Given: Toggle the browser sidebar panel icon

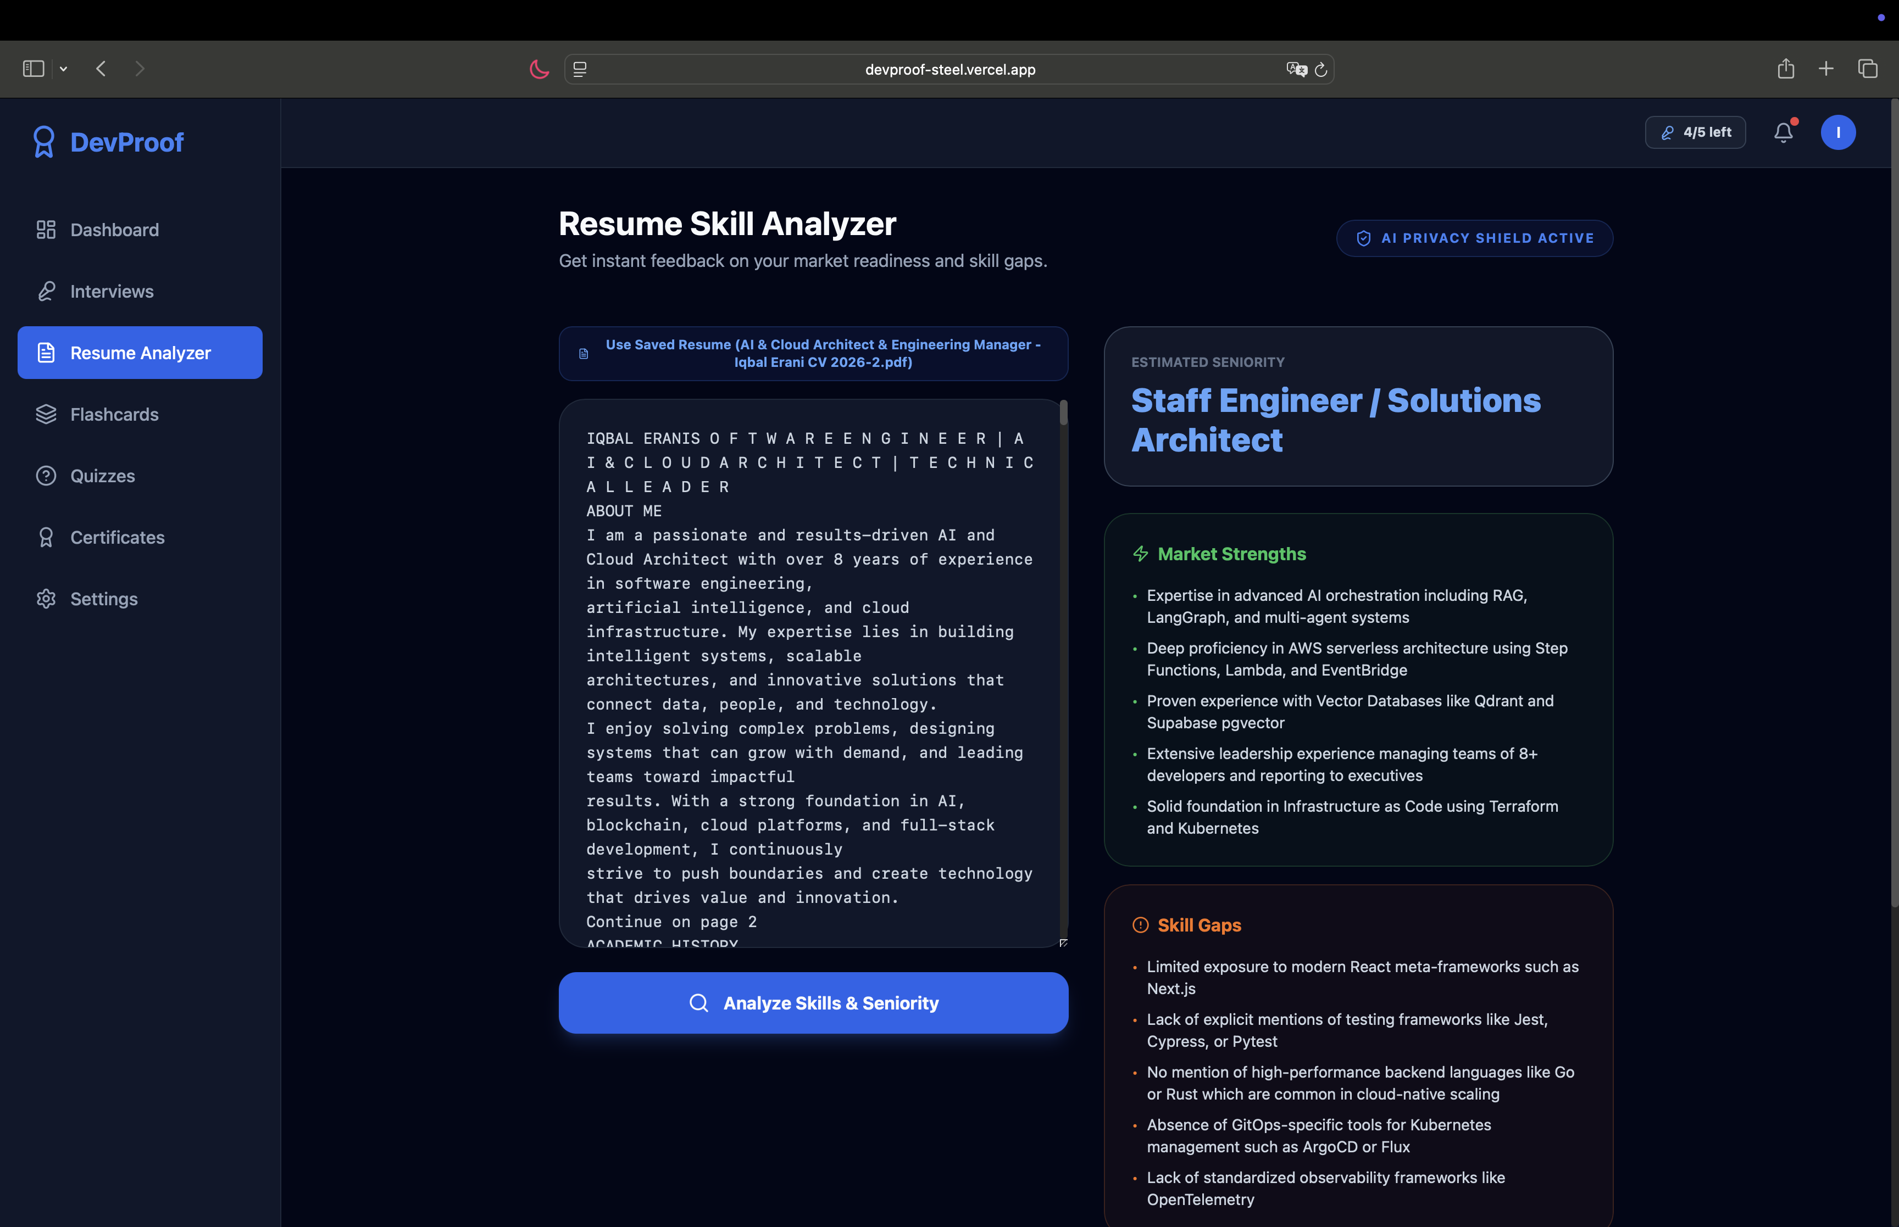Looking at the screenshot, I should [x=34, y=69].
